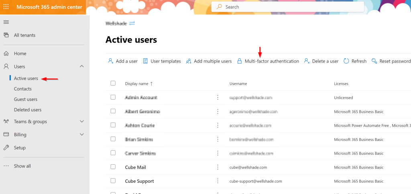Click the User templates button
The width and height of the screenshot is (411, 194).
pos(162,61)
